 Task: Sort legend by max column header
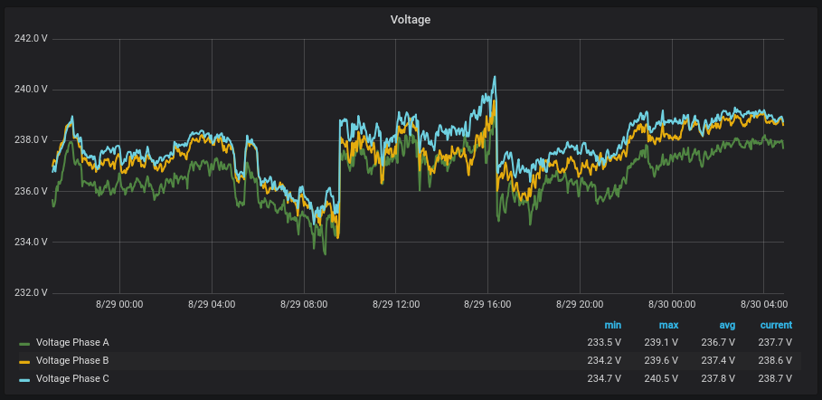pyautogui.click(x=669, y=325)
